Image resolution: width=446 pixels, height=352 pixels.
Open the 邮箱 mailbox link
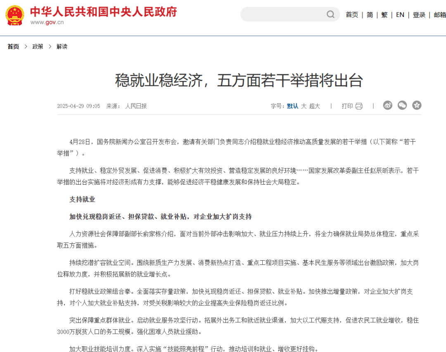pyautogui.click(x=439, y=15)
